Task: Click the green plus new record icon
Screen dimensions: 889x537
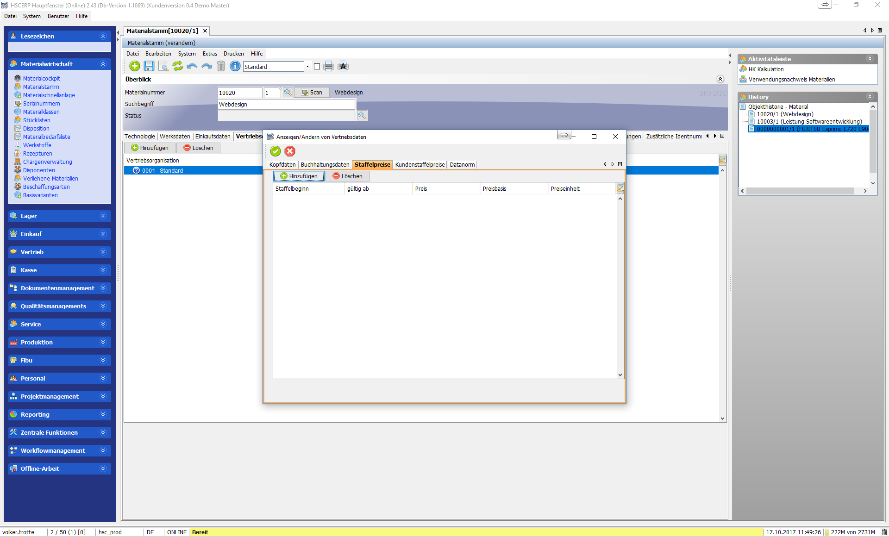Action: click(x=135, y=66)
